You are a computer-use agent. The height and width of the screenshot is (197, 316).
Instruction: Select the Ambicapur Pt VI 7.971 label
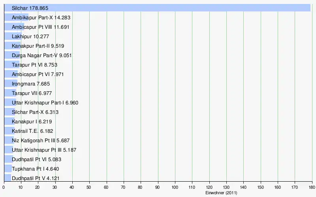tap(38, 74)
